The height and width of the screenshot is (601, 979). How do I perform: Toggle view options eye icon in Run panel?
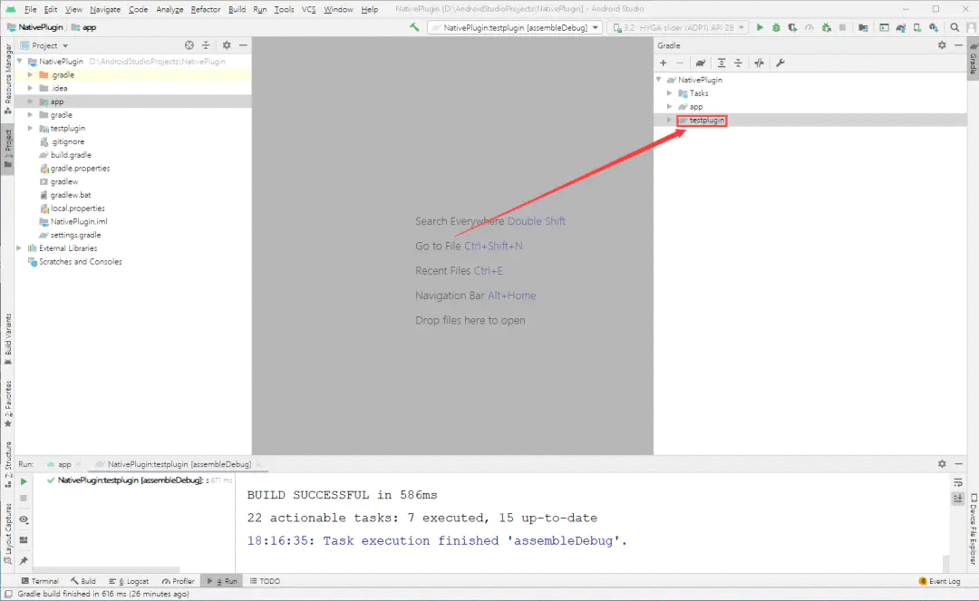coord(24,520)
